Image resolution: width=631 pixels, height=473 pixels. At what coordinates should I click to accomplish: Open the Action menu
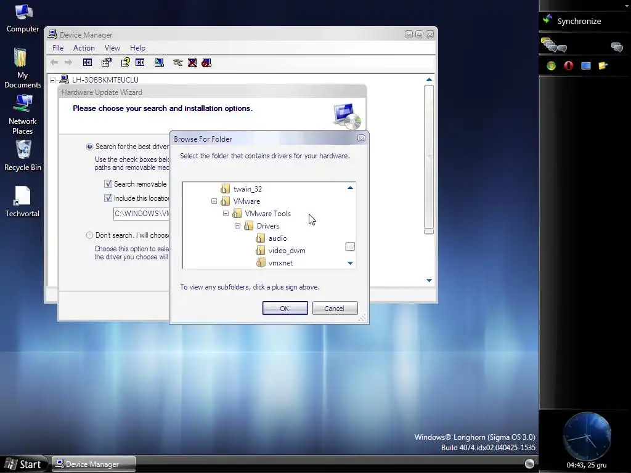point(84,48)
